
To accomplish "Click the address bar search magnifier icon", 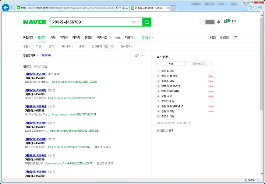I will [117, 8].
